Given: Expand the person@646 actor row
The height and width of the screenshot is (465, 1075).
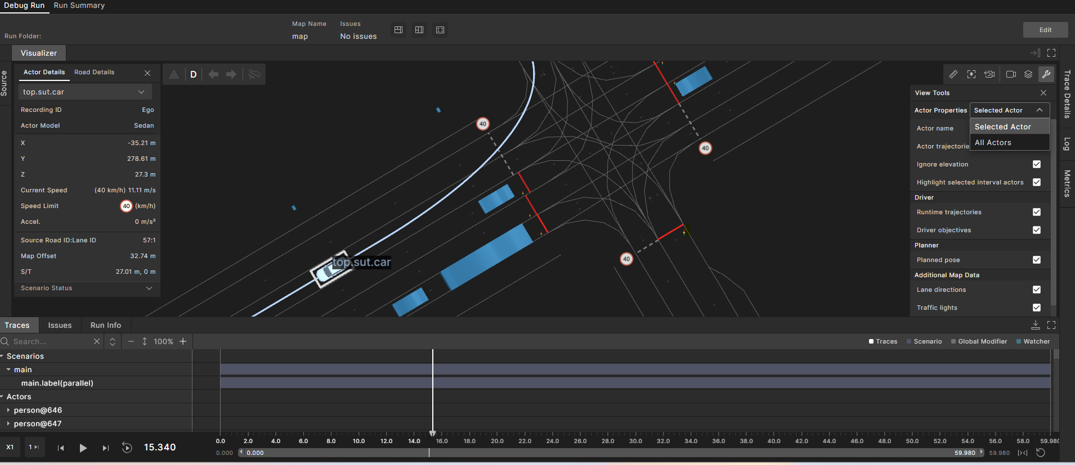Looking at the screenshot, I should point(8,410).
